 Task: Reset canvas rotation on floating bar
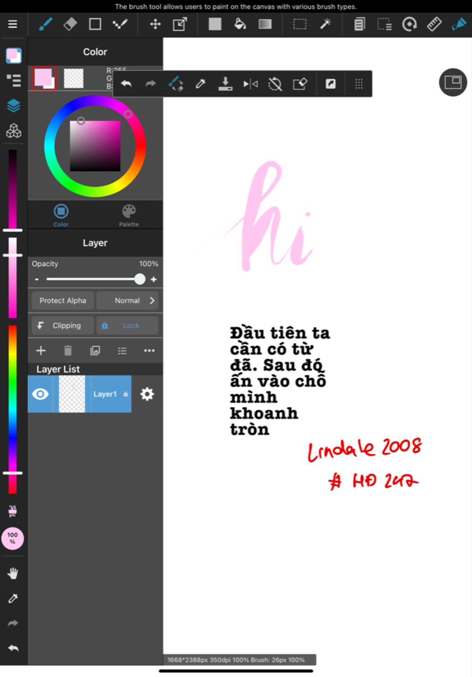(x=275, y=84)
